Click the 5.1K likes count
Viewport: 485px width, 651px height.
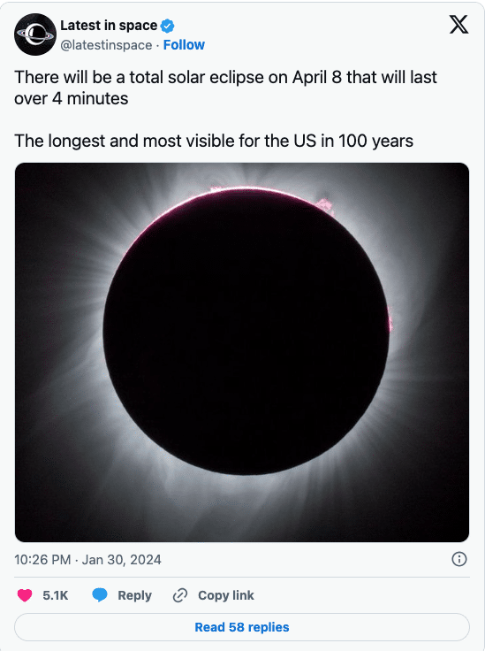click(x=55, y=595)
